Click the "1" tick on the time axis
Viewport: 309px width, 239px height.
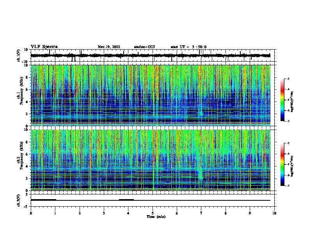coord(55,213)
